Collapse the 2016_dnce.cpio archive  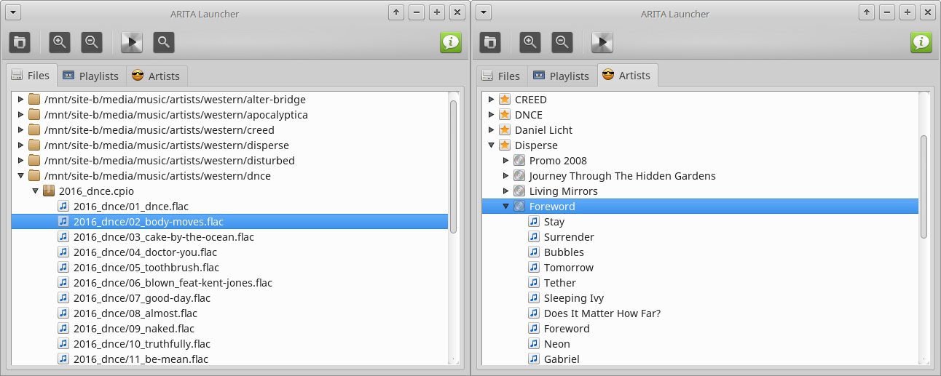coord(35,191)
